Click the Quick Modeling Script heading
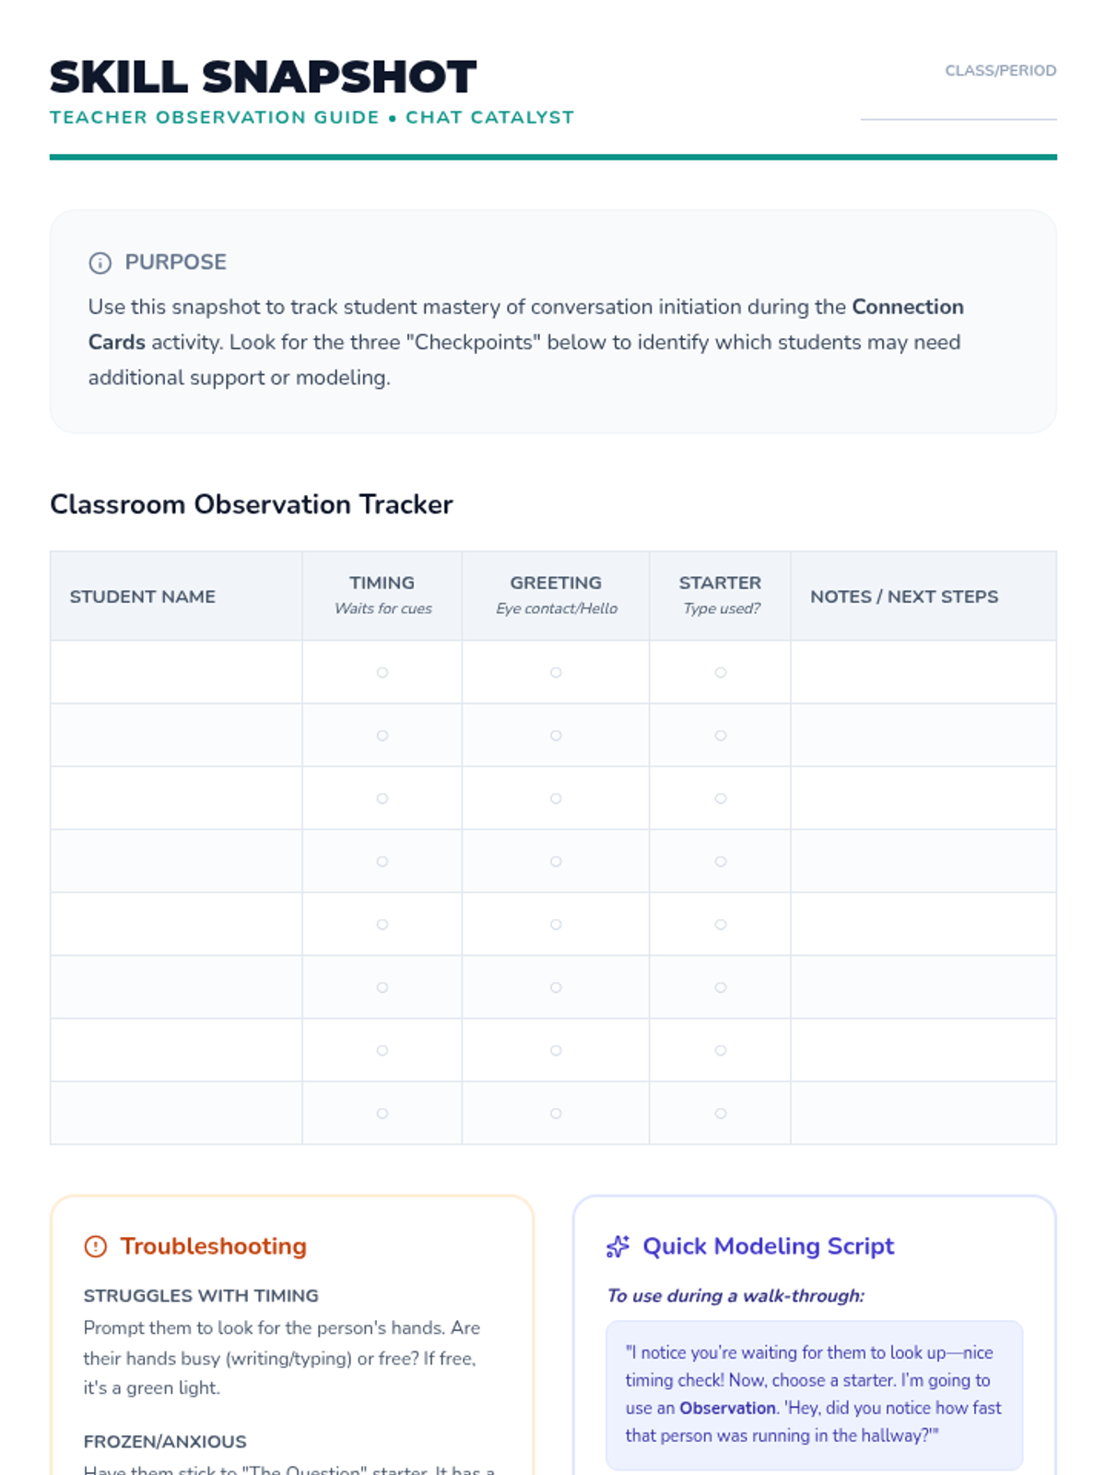This screenshot has width=1106, height=1475. (769, 1246)
